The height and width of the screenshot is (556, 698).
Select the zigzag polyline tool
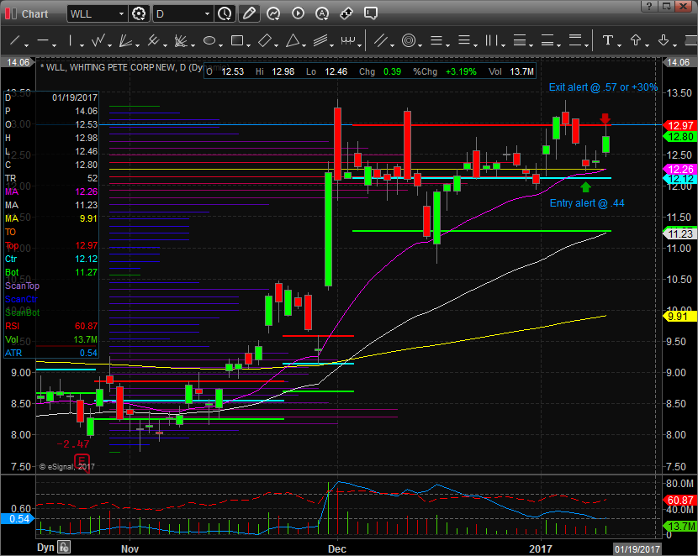[98, 41]
